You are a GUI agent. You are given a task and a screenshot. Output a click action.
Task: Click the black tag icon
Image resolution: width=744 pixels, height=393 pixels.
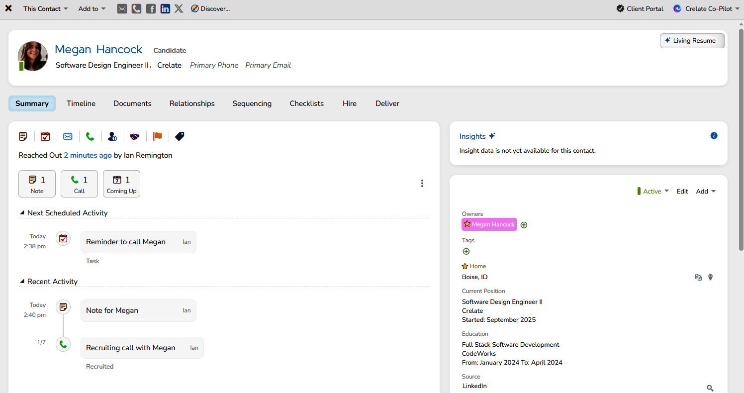pos(180,136)
